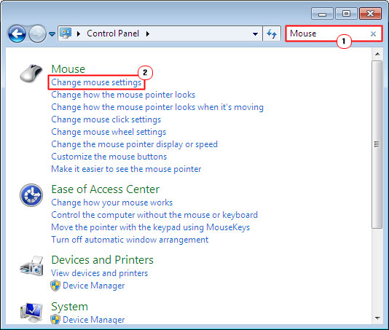Click the scroll down arrow button

[377, 318]
